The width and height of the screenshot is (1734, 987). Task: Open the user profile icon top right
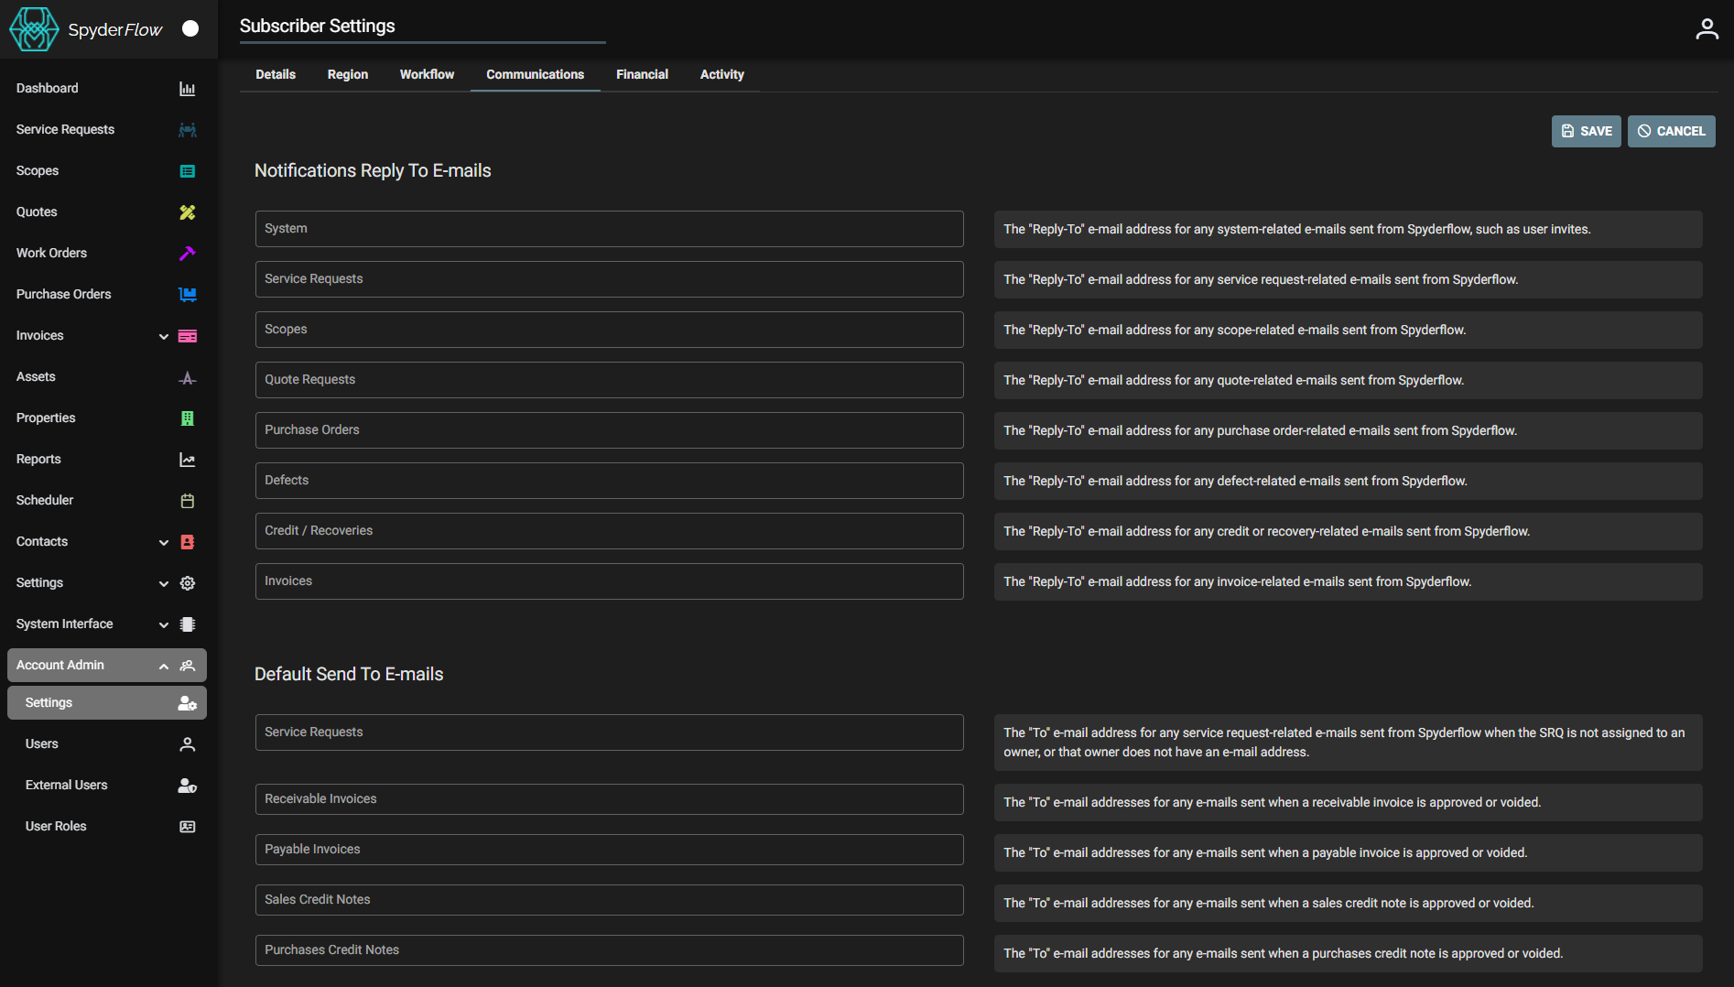pos(1707,27)
